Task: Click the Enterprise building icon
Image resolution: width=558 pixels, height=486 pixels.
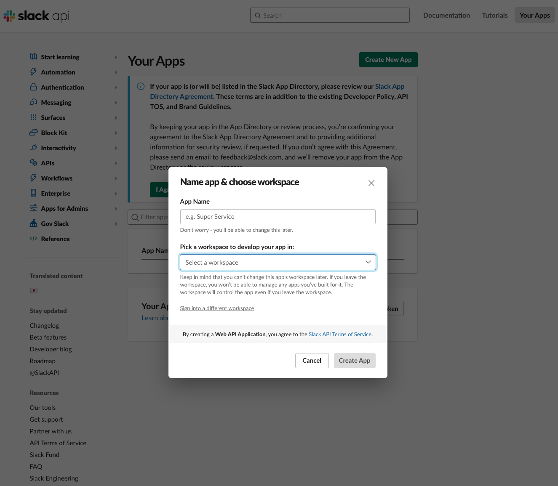Action: (34, 193)
